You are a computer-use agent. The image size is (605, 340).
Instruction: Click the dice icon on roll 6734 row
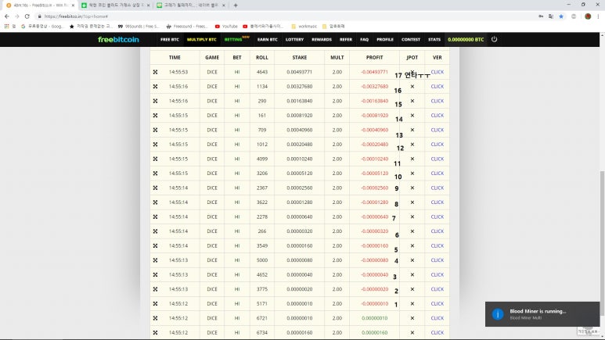click(x=155, y=332)
